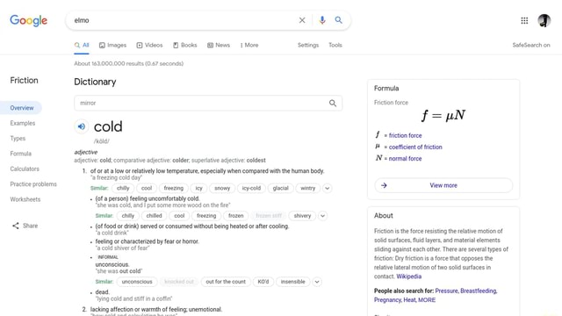This screenshot has width=562, height=316.
Task: Click the icy synonym chip
Action: [199, 188]
